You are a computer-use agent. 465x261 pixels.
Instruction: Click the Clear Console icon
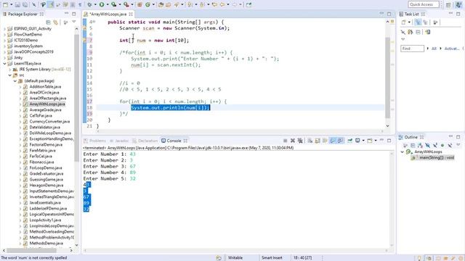[310, 141]
